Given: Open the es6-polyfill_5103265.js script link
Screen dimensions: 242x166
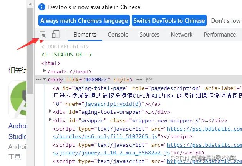Looking at the screenshot, I should (x=105, y=136).
